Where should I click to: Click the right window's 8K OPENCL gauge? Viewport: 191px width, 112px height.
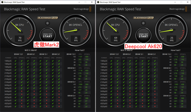pyautogui.click(x=171, y=31)
